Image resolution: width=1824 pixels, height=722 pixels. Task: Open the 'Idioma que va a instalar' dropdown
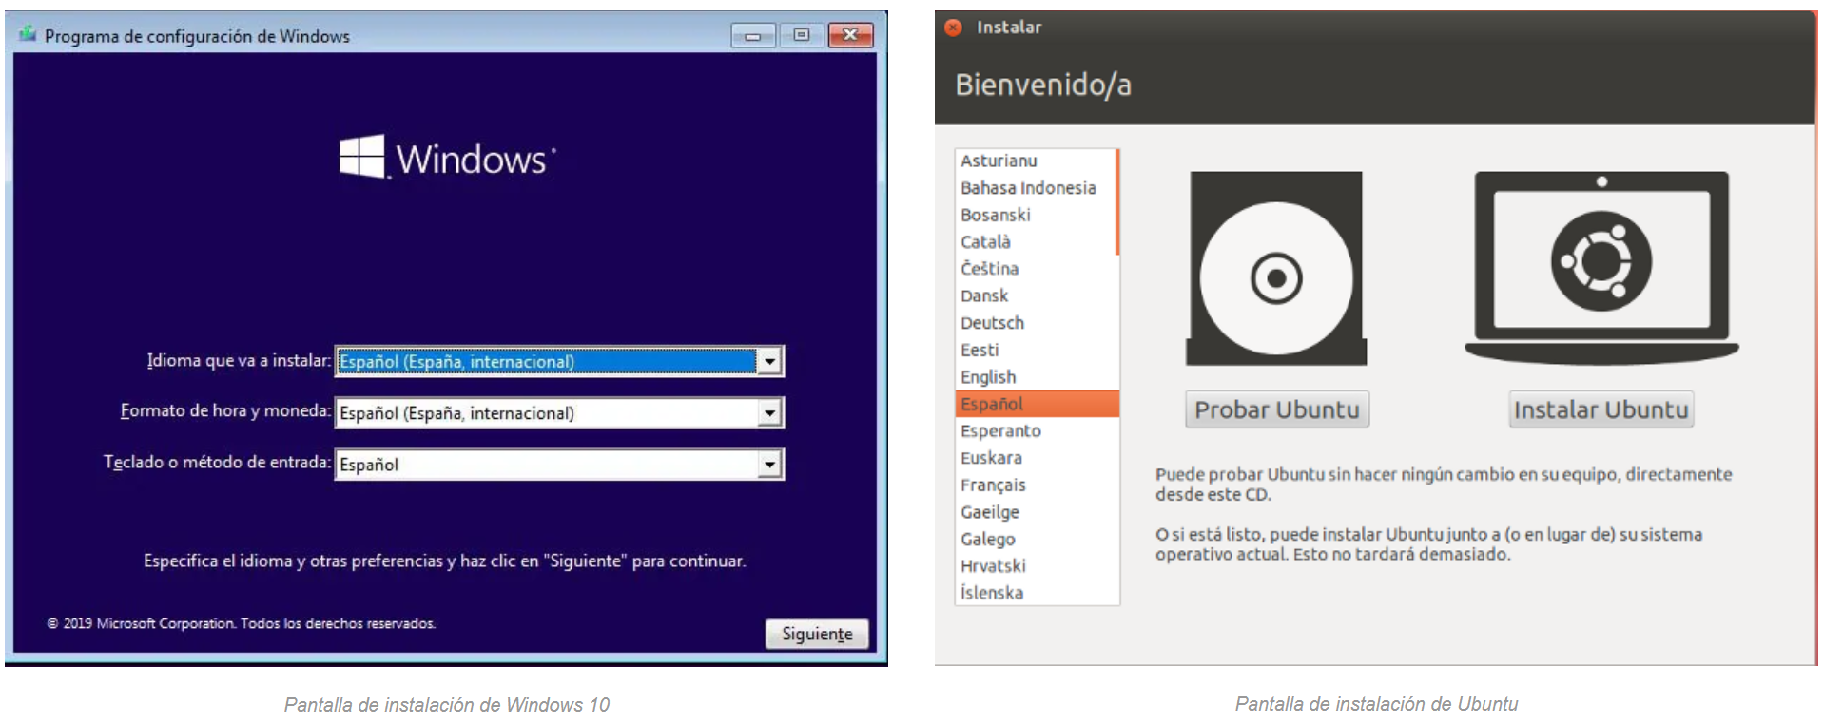tap(769, 361)
